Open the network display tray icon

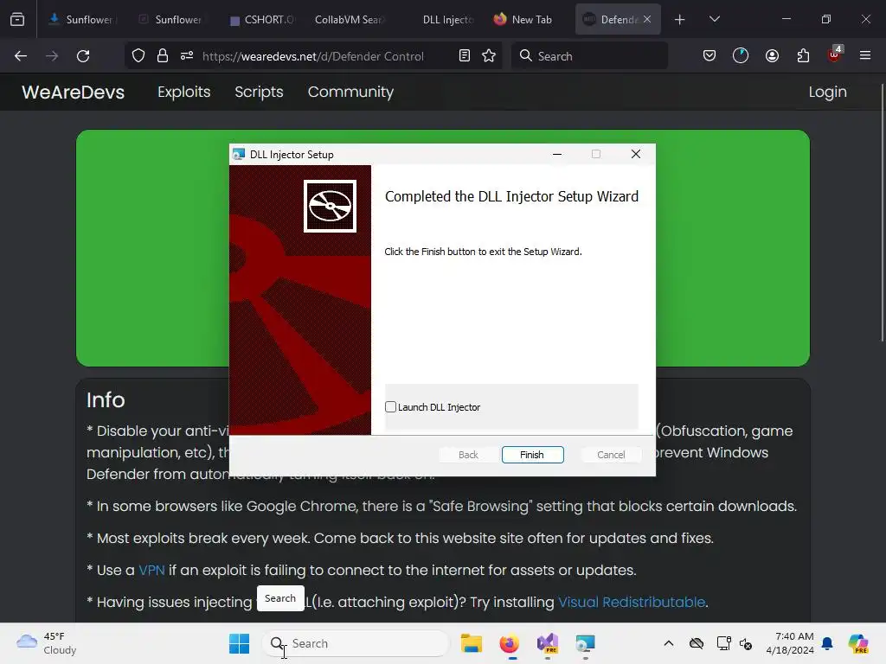click(723, 643)
